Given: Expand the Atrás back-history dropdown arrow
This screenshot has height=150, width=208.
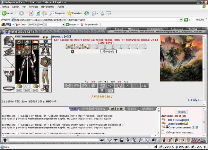Looking at the screenshot, I should point(16,13).
